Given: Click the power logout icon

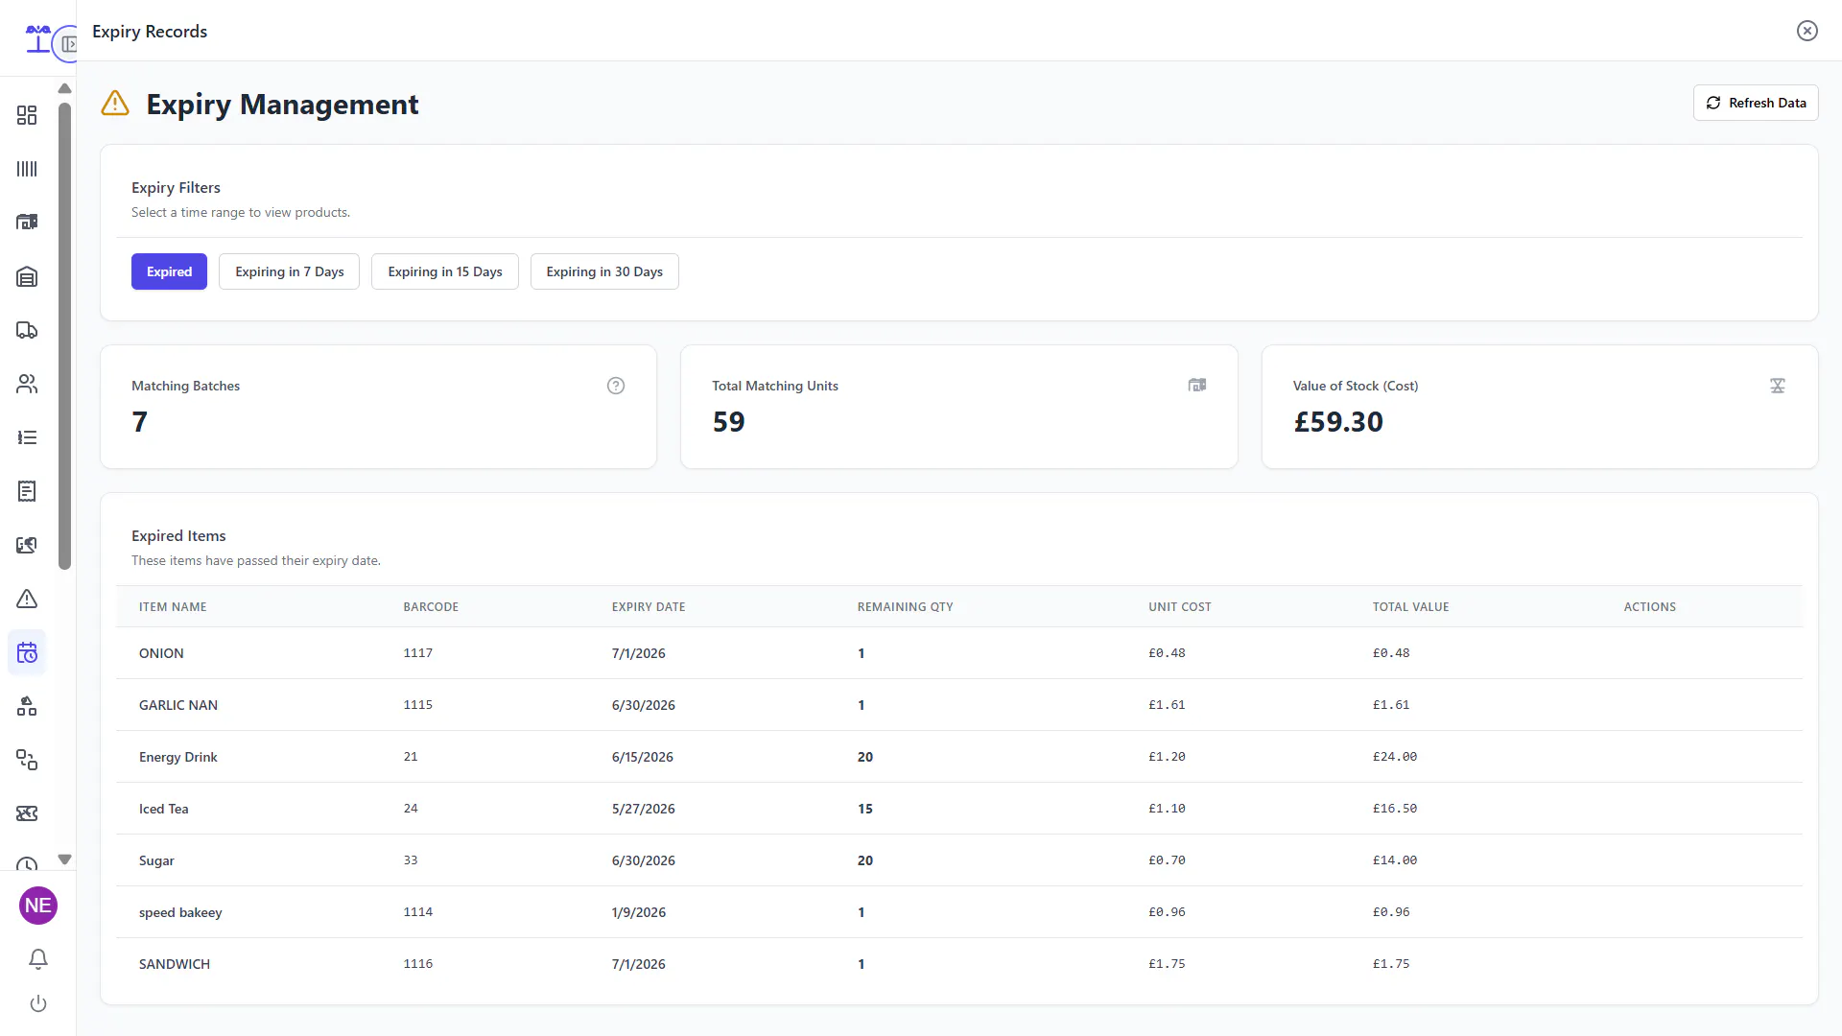Looking at the screenshot, I should point(38,1003).
